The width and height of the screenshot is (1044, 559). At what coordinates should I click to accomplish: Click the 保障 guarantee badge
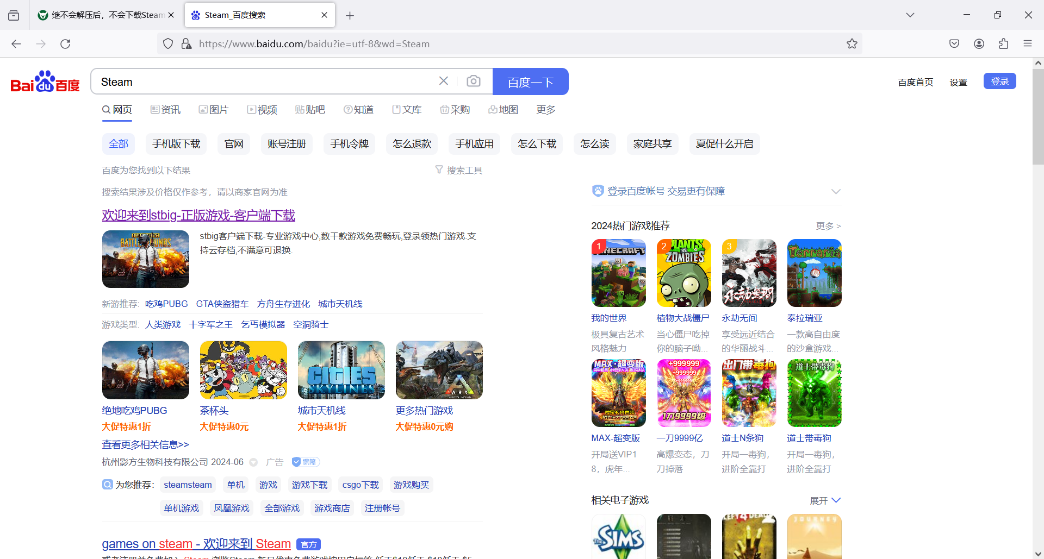306,462
